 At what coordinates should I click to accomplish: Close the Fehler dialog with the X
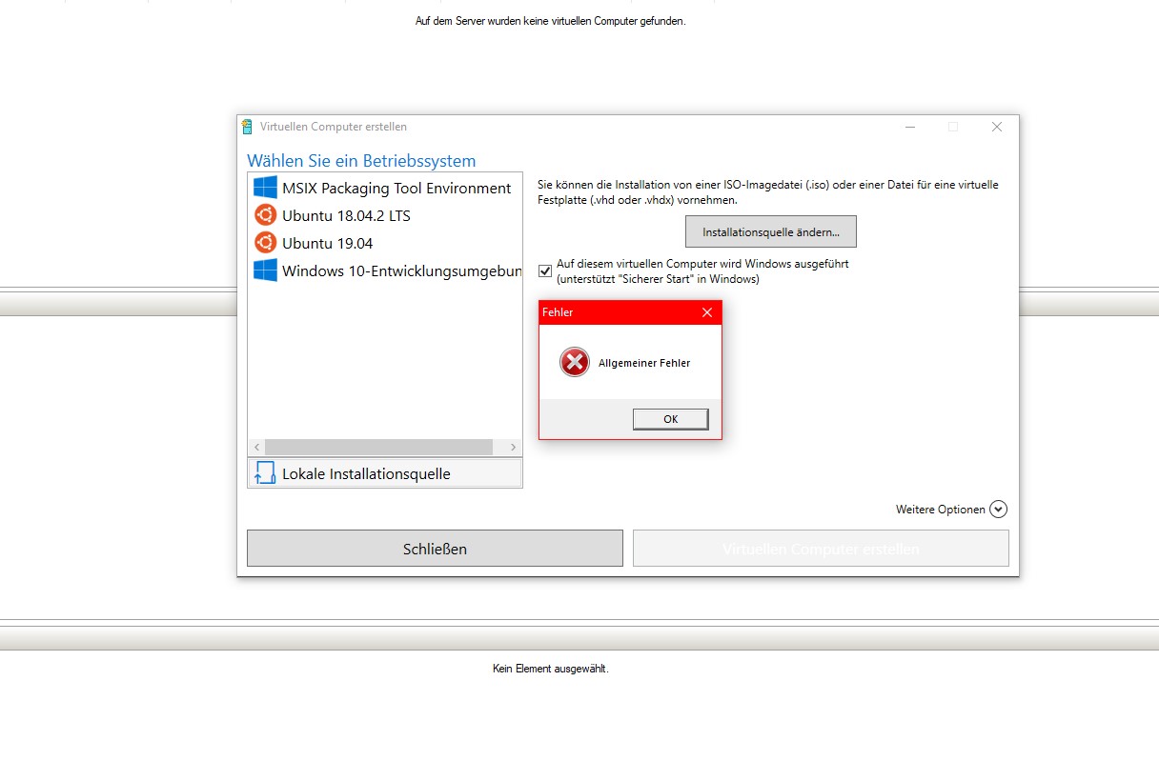coord(707,312)
